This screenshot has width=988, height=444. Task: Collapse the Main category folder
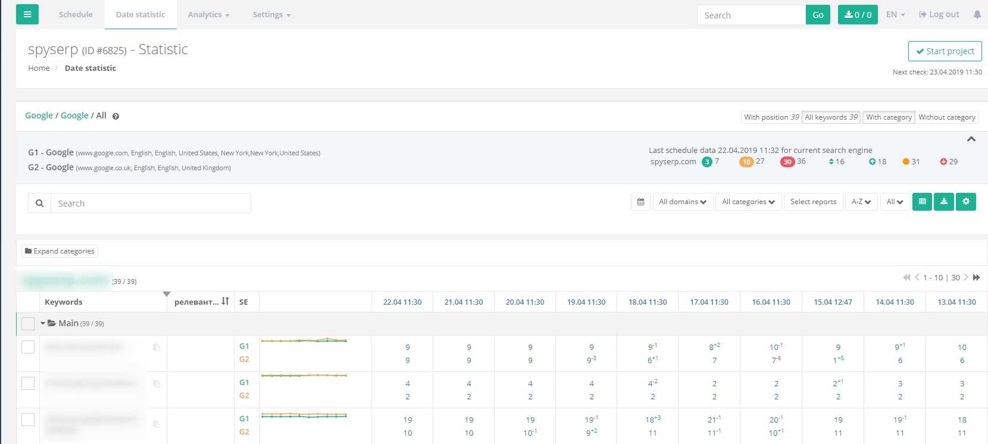tap(43, 323)
